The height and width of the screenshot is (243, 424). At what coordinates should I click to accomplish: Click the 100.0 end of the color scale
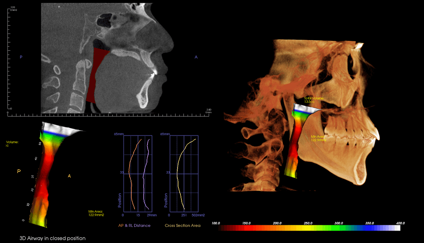(216, 223)
